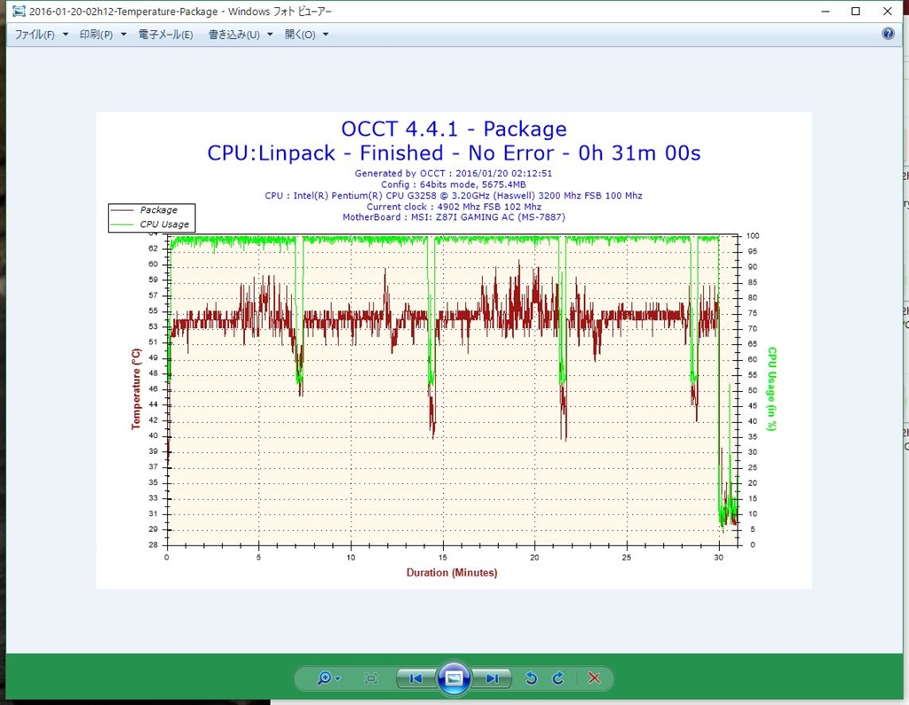Screen dimensions: 909x705
Task: Click the OCCT 4.4.1 - Package title
Action: (x=454, y=129)
